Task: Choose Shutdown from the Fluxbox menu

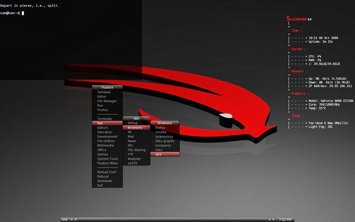Action: pyautogui.click(x=107, y=181)
